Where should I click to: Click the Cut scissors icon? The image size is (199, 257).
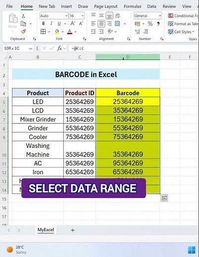(x=23, y=16)
